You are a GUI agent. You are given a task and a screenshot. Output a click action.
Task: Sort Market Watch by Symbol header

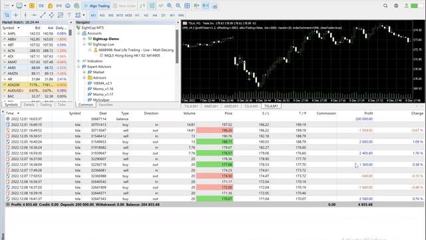(8, 28)
